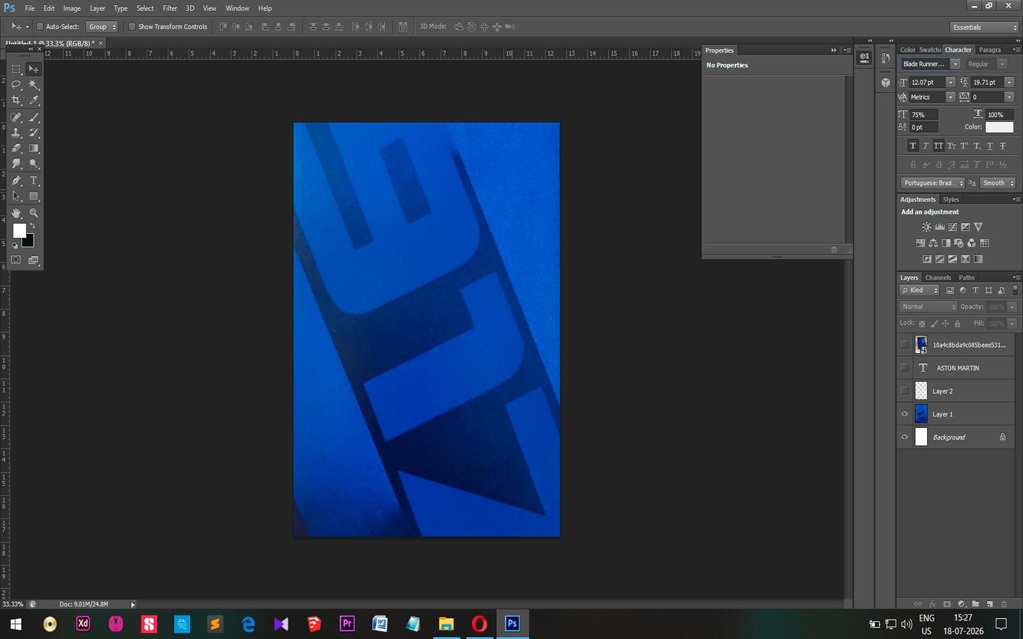Image resolution: width=1023 pixels, height=639 pixels.
Task: Show the Layer 2 layer
Action: 904,391
